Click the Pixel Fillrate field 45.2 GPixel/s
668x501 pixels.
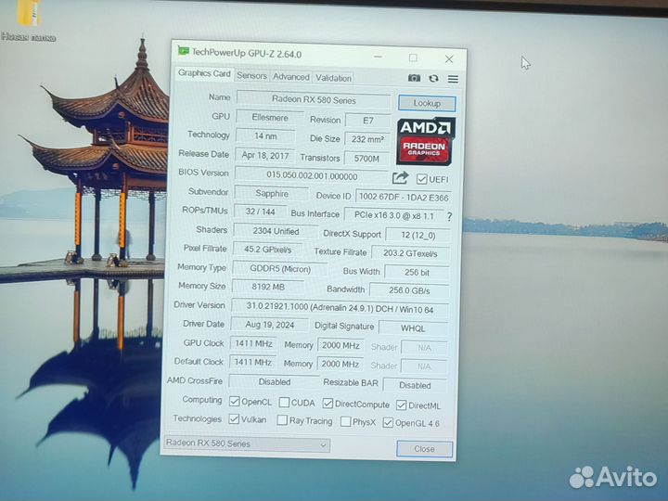point(267,250)
